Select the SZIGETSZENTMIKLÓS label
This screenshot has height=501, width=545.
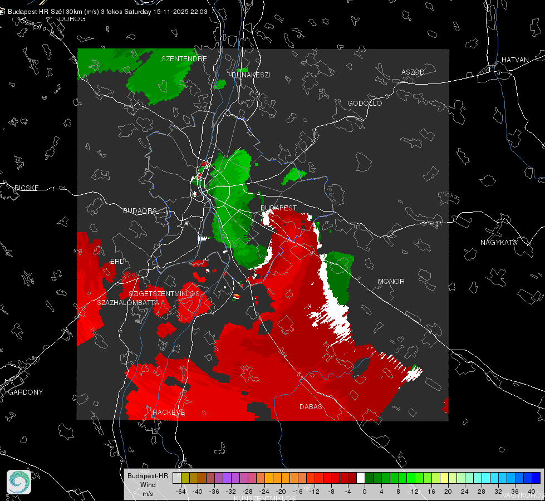point(164,294)
